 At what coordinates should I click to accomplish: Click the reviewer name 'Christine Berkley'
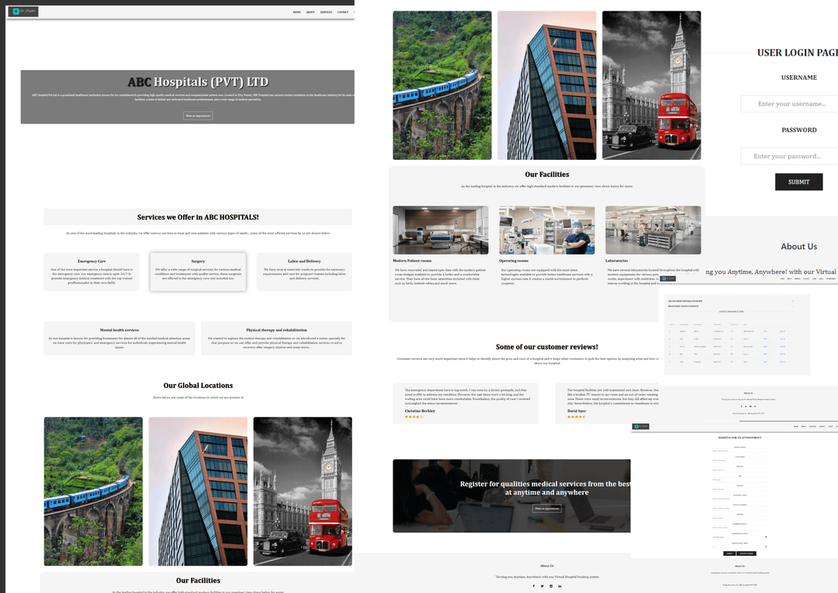(x=420, y=411)
